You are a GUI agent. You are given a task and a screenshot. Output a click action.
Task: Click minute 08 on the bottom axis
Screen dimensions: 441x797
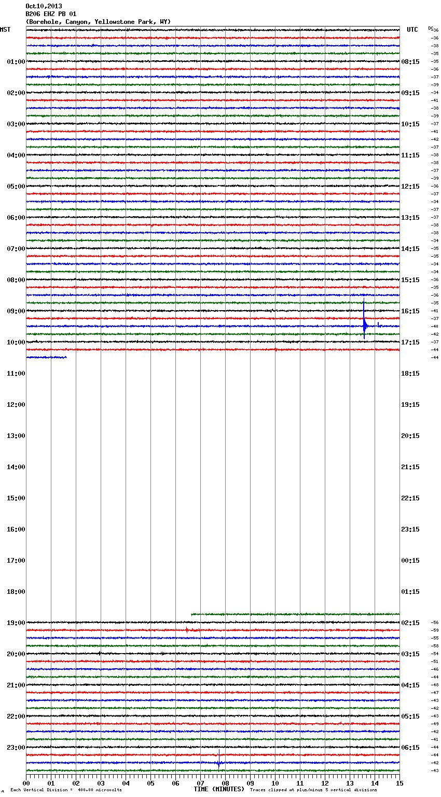(x=225, y=783)
